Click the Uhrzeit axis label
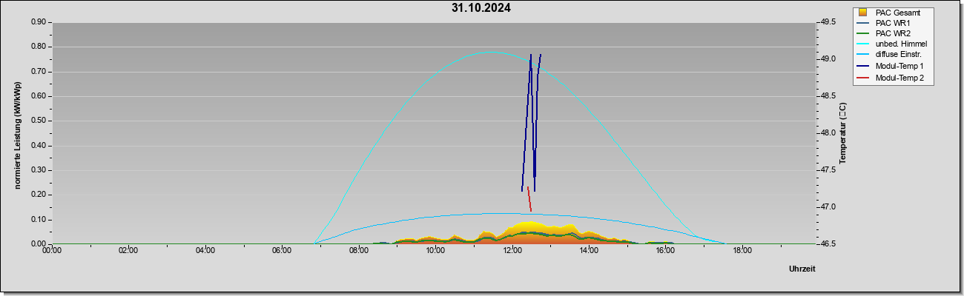This screenshot has width=964, height=296. (802, 269)
